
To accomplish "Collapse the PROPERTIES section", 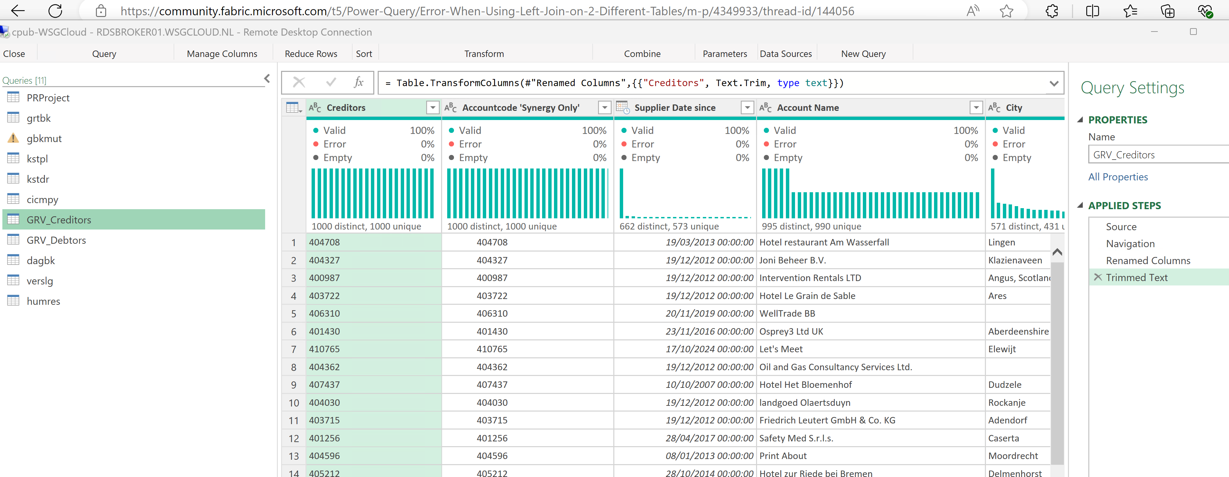I will [1080, 120].
